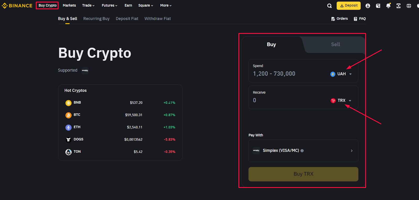
Task: Click the BTC coin icon
Action: (68, 115)
